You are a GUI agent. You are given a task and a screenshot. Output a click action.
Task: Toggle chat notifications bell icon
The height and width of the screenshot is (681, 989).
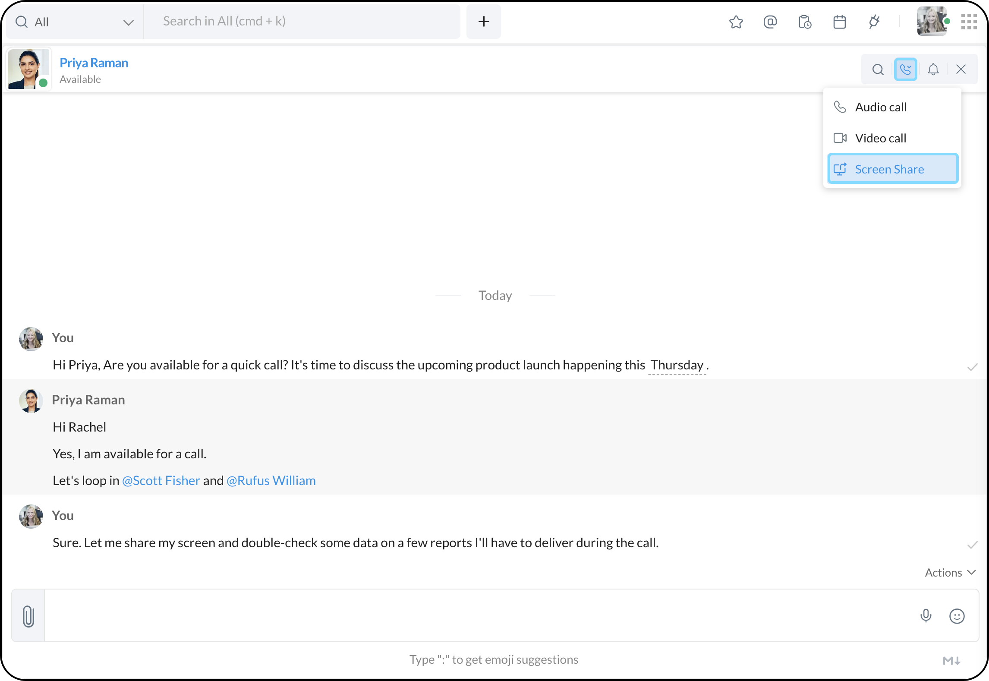pos(933,69)
